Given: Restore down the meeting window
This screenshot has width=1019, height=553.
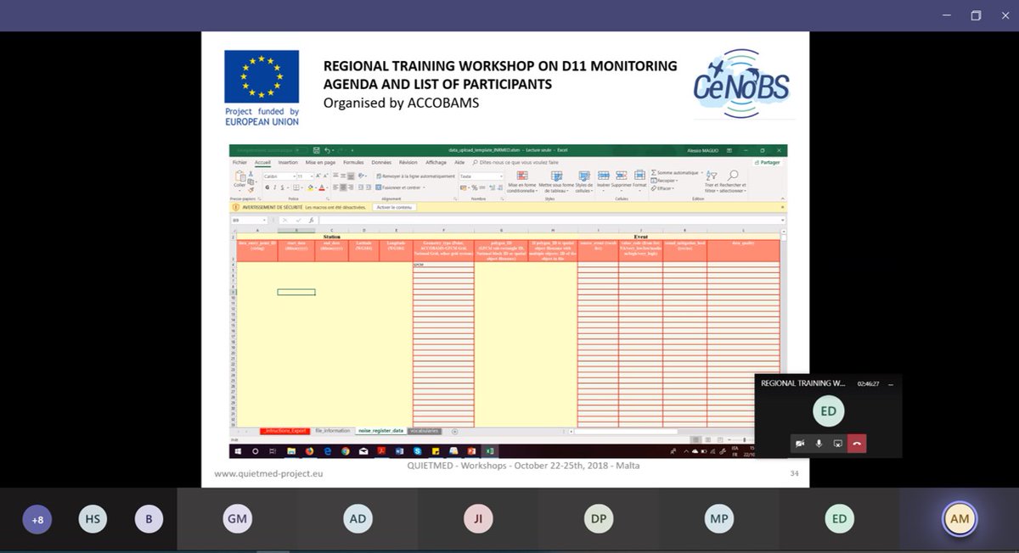Looking at the screenshot, I should (977, 15).
